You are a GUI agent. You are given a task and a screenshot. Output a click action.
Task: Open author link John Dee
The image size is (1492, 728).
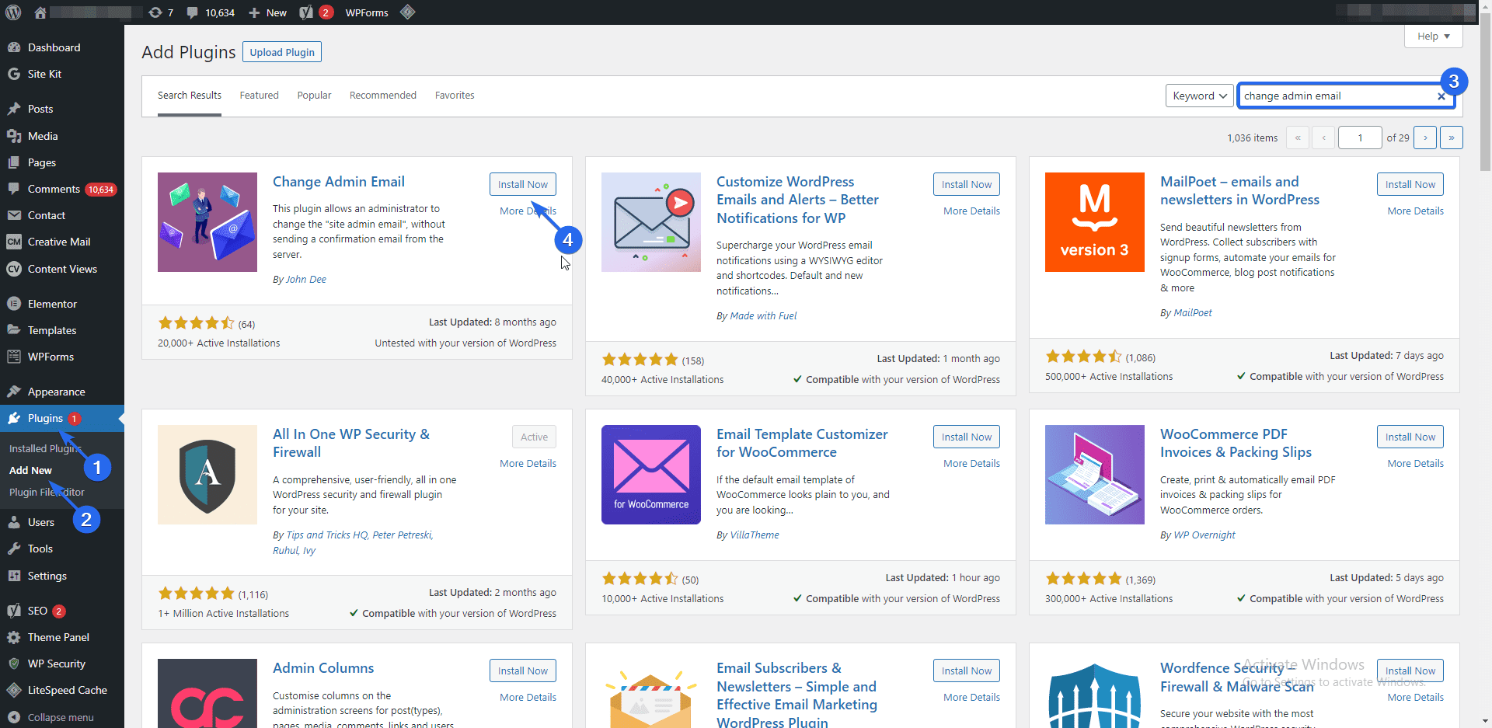pyautogui.click(x=306, y=279)
